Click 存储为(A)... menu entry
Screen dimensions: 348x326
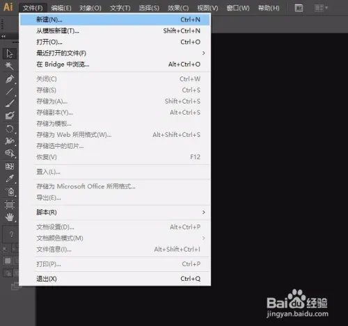pos(115,101)
